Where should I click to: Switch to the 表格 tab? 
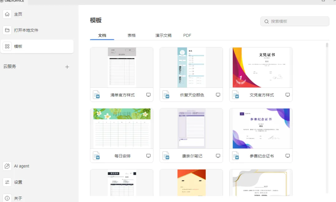[132, 35]
